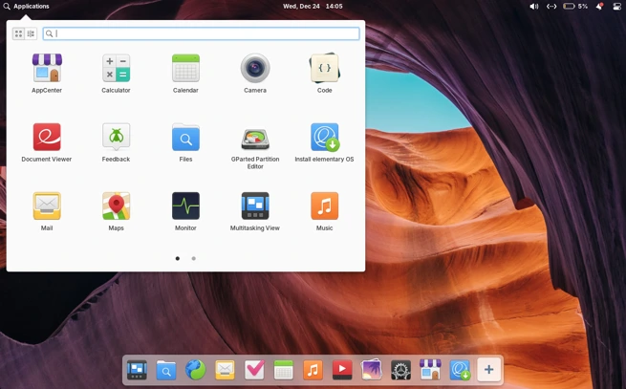Open AppCenter from the dock
Image resolution: width=626 pixels, height=389 pixels.
(x=430, y=369)
